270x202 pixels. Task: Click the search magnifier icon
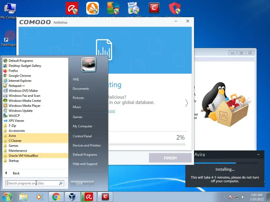(61, 183)
